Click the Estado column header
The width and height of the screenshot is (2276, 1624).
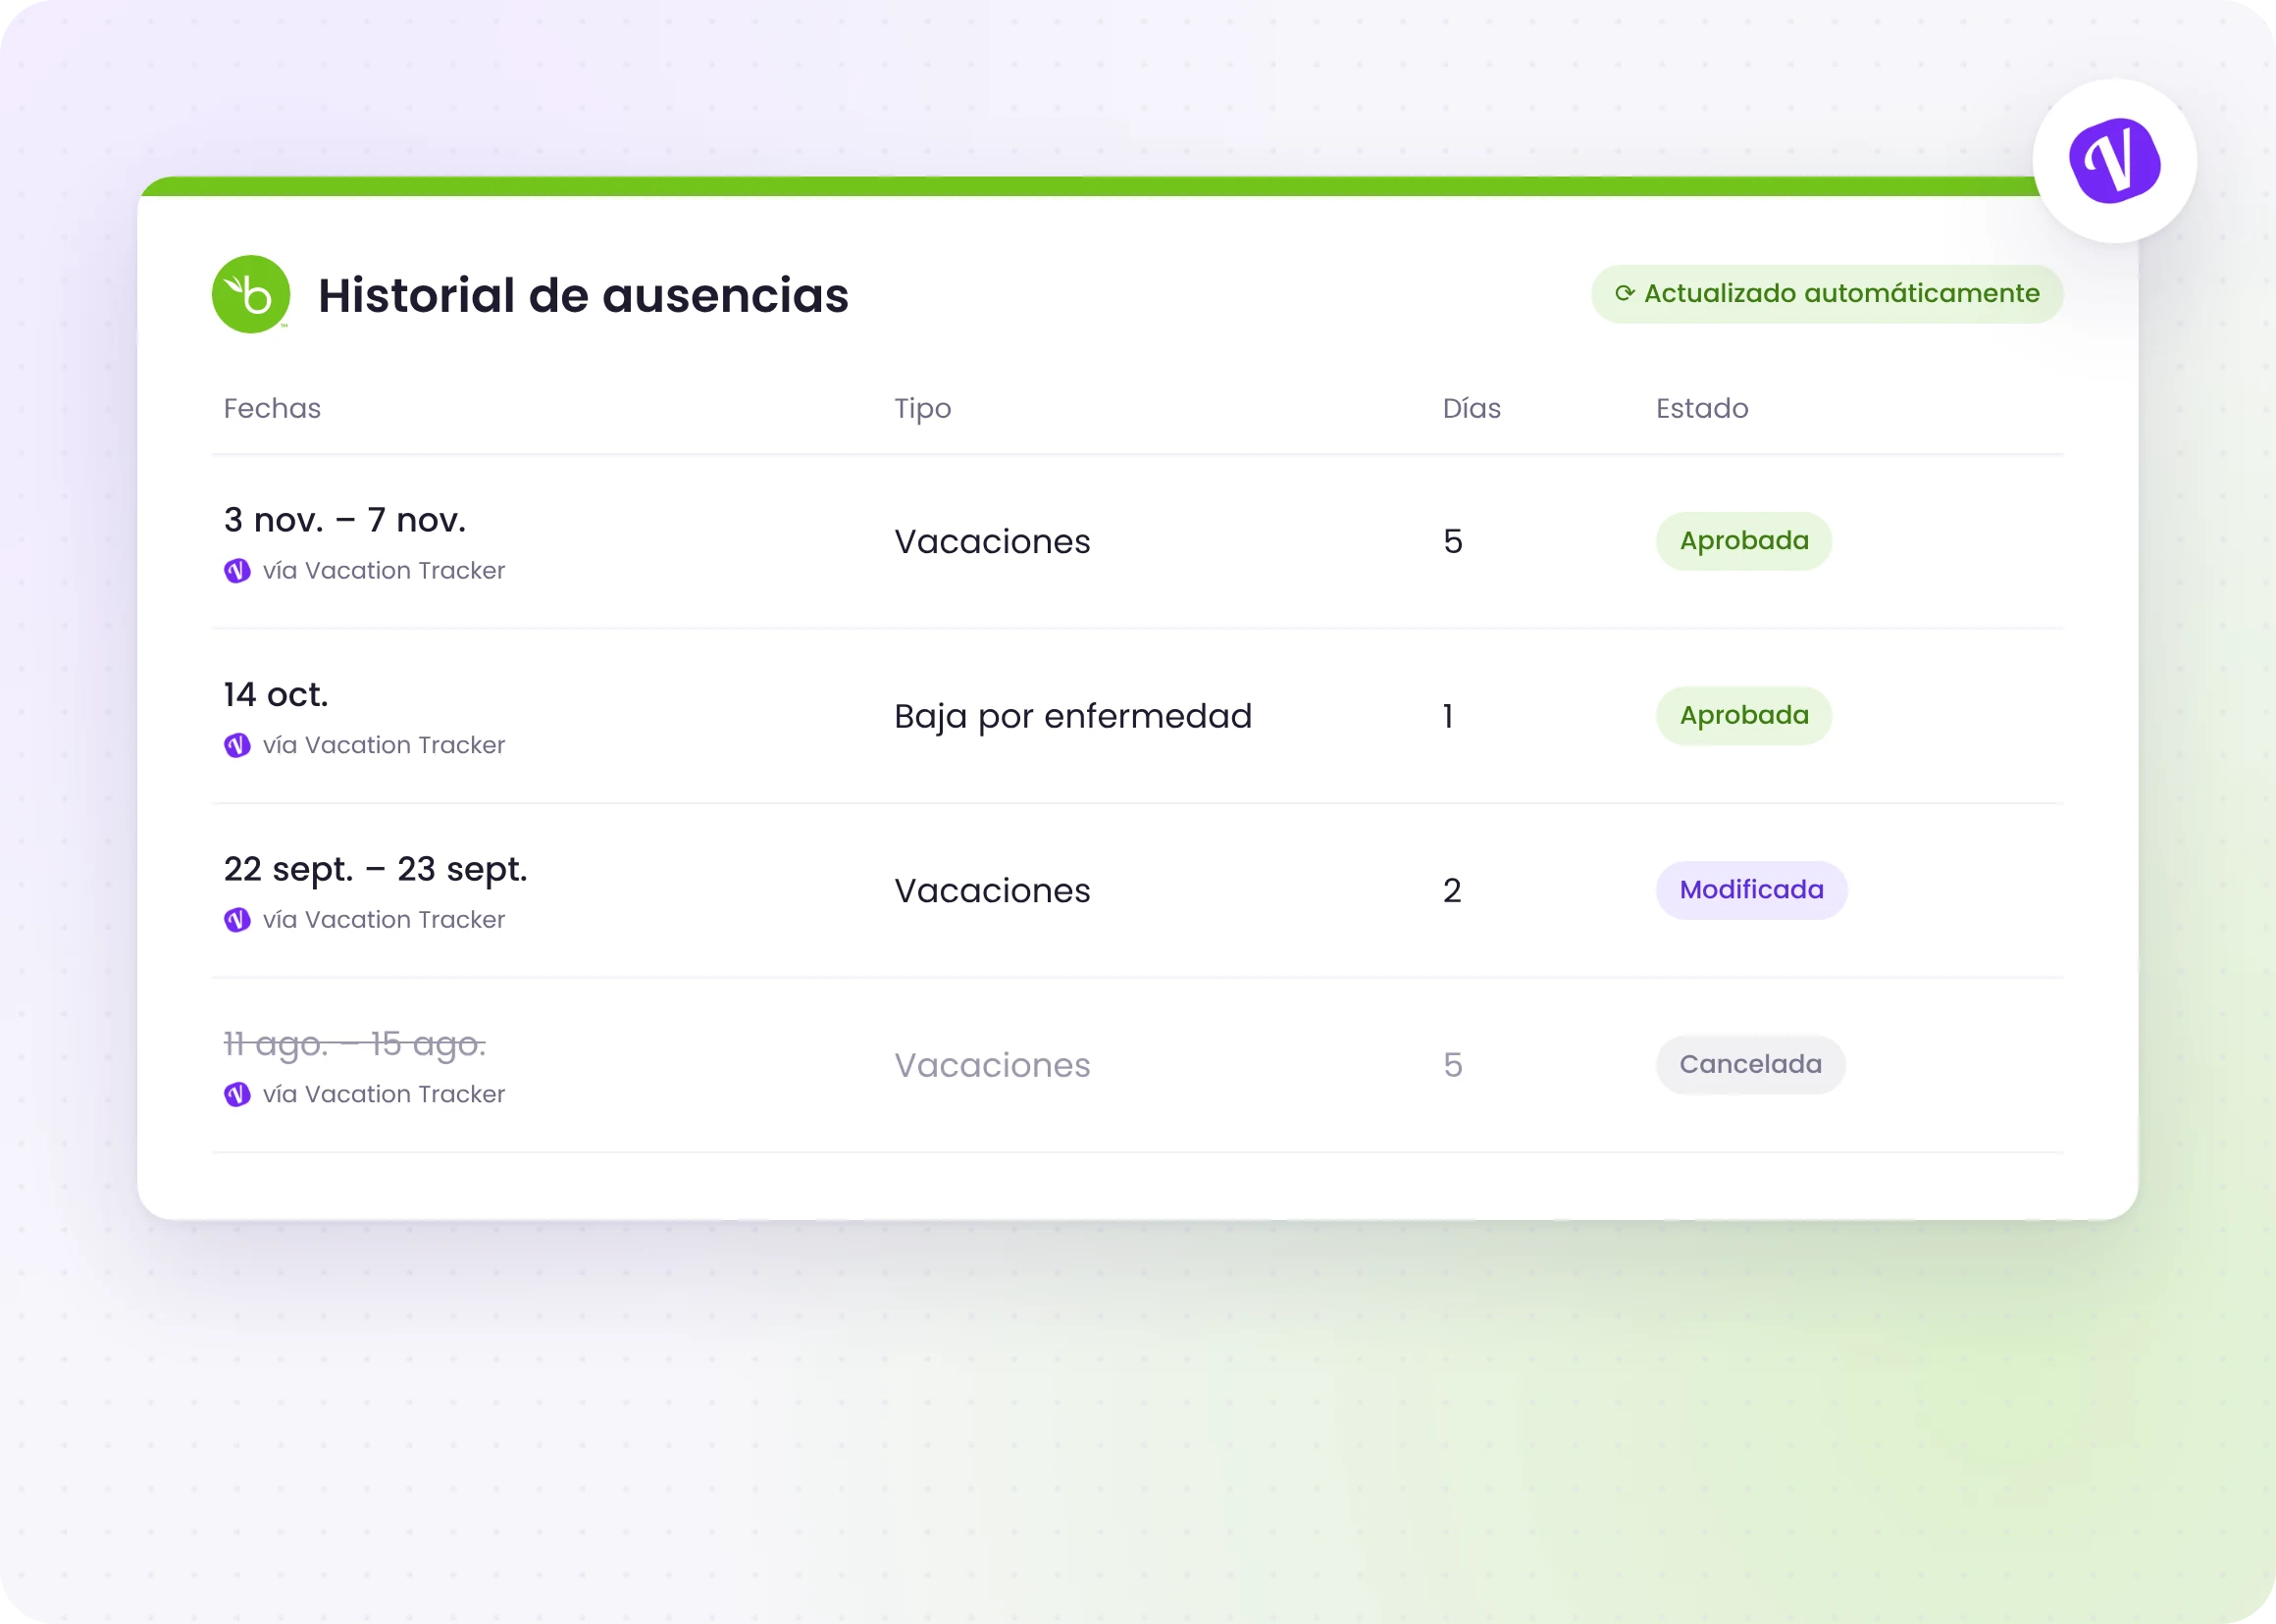[x=1702, y=409]
